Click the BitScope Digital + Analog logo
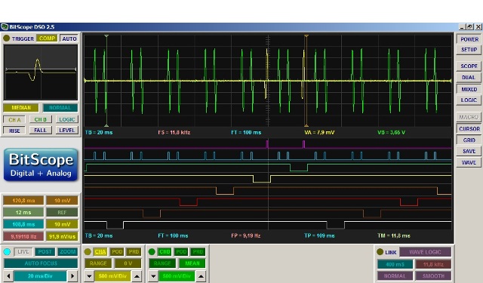Image resolution: width=483 pixels, height=283 pixels. point(41,165)
